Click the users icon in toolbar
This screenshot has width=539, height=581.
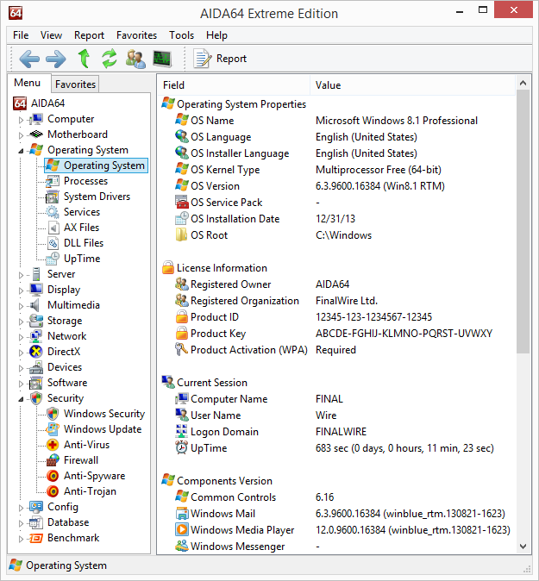click(x=135, y=59)
